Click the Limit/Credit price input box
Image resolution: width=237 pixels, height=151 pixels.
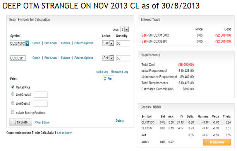tap(41, 95)
